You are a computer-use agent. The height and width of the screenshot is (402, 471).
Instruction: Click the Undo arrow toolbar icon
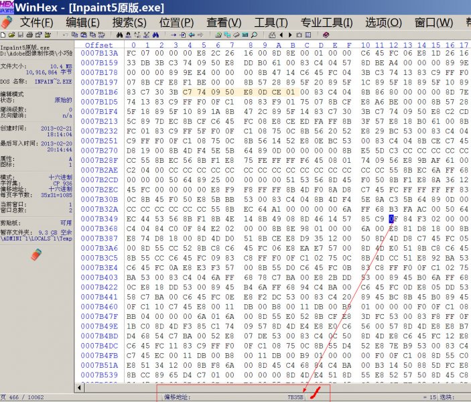tap(65, 35)
